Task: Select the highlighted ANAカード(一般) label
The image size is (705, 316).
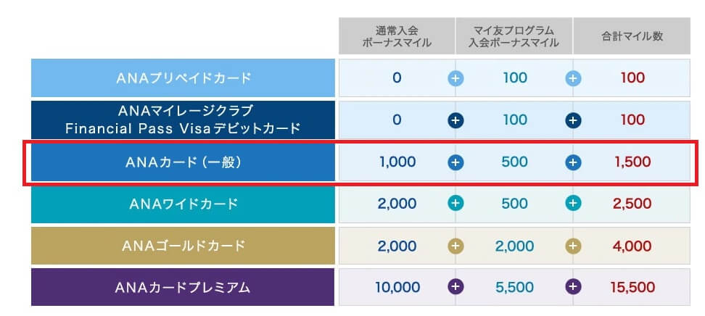Action: (184, 162)
